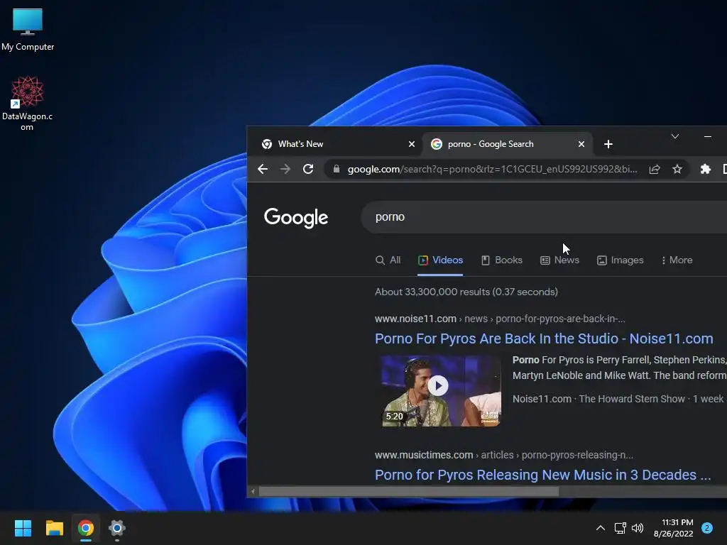Click the www.noise11.com breadcrumb
The height and width of the screenshot is (545, 727).
pos(415,319)
